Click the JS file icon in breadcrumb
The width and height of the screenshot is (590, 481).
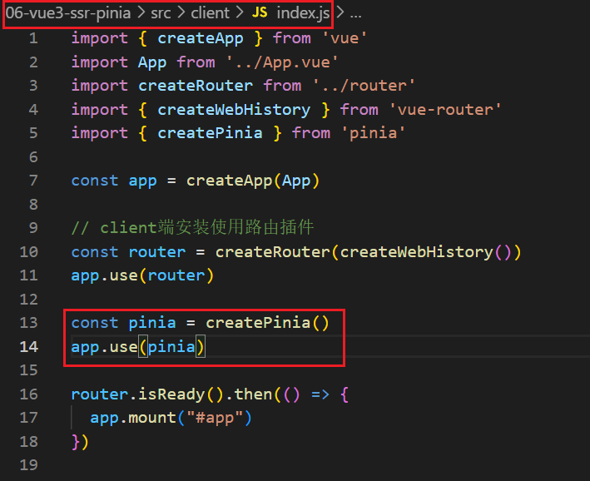pos(260,12)
